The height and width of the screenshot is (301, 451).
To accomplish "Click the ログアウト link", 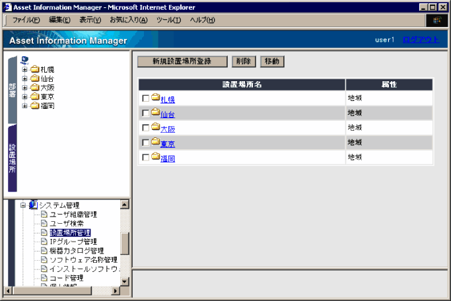I will tap(421, 40).
